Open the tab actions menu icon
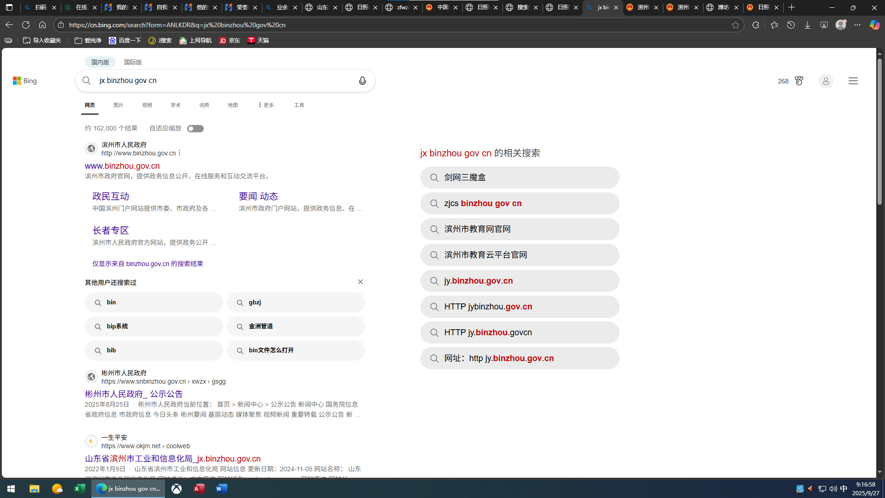Viewport: 885px width, 498px height. (x=9, y=7)
